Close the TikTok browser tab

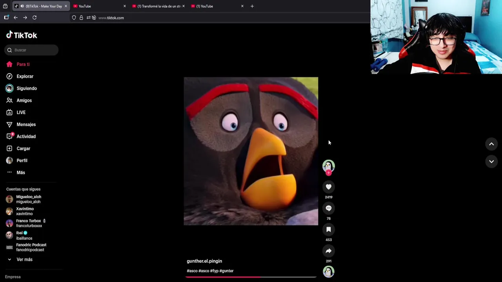coord(66,6)
